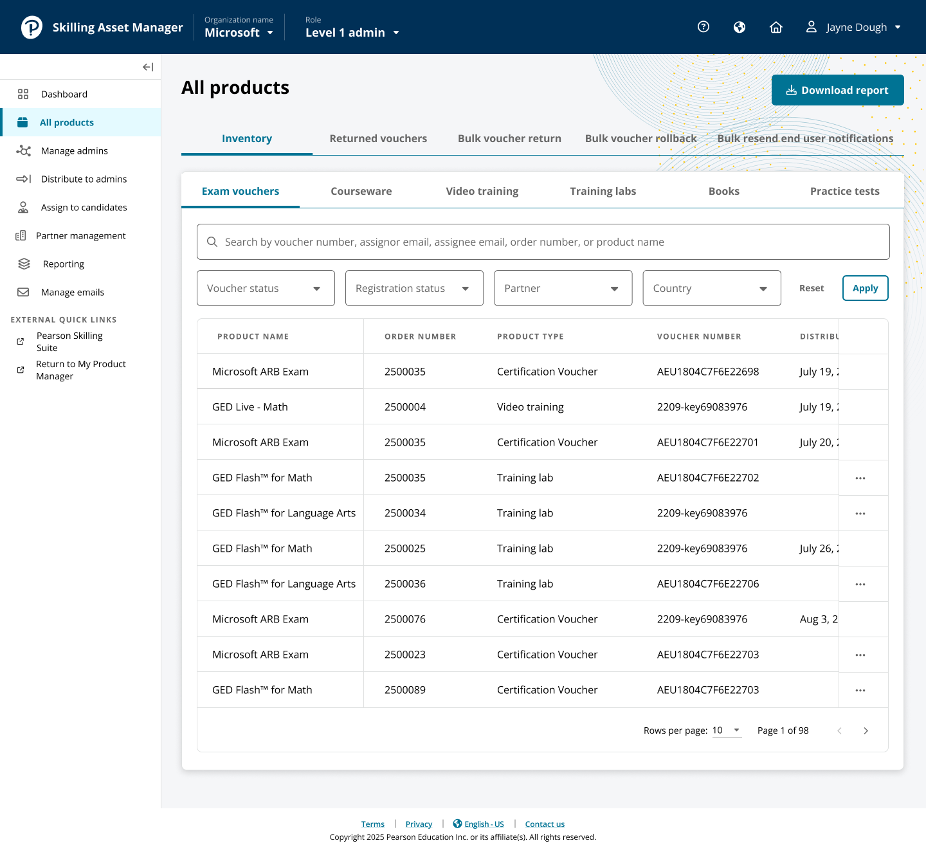This screenshot has height=852, width=926.
Task: Click order number 2500076
Action: [405, 619]
